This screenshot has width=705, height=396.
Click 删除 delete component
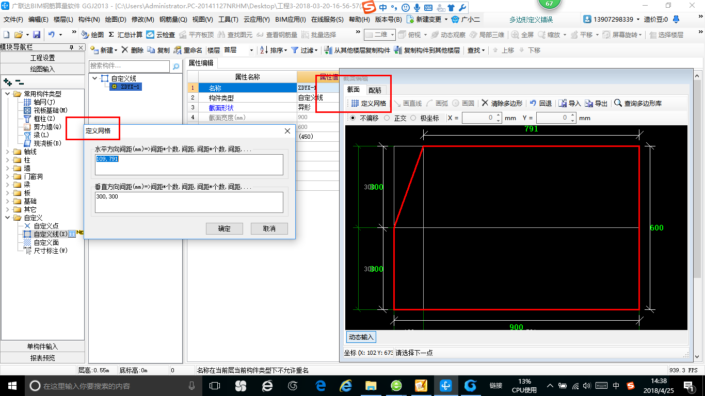click(x=133, y=50)
